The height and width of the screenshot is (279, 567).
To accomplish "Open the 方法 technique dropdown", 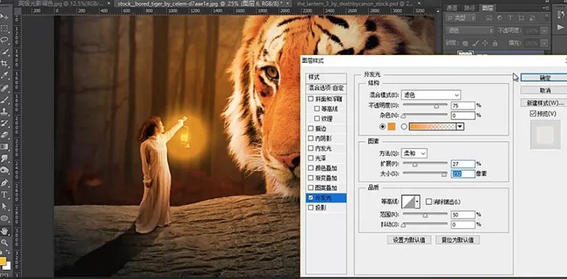I will click(414, 153).
